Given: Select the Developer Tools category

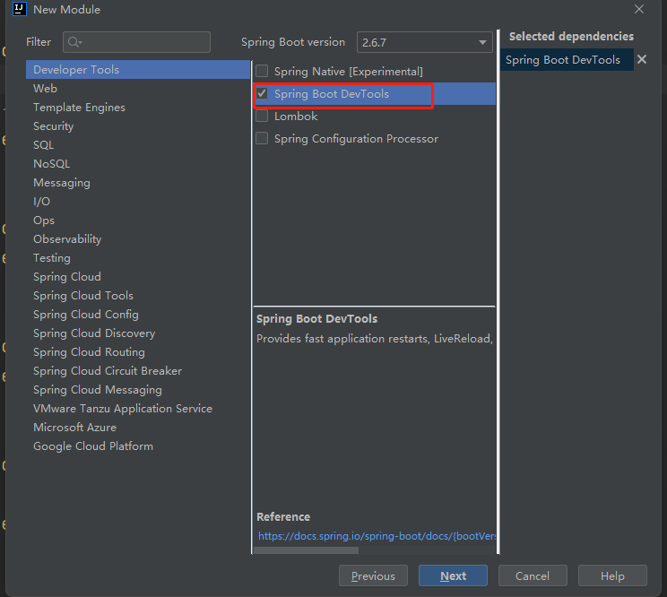Looking at the screenshot, I should (138, 69).
